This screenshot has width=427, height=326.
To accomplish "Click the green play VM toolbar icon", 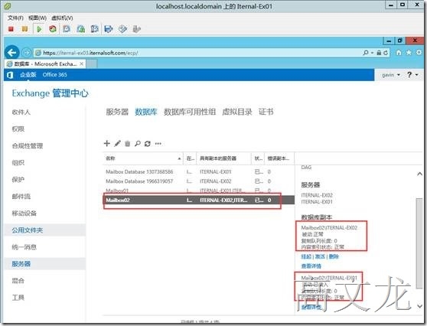I will [39, 29].
